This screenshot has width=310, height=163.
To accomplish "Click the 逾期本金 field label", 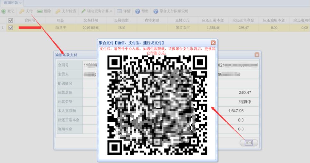I will click(65, 129).
